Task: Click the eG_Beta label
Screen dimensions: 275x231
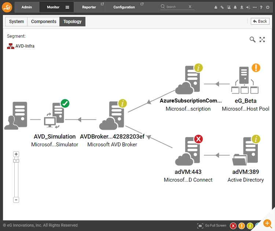Action: 246,101
